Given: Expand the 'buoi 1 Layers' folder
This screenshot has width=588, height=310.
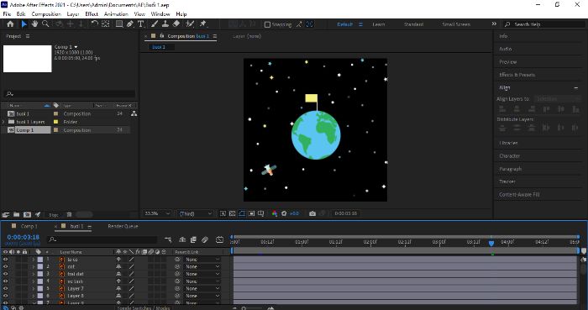Looking at the screenshot, I should [x=3, y=122].
